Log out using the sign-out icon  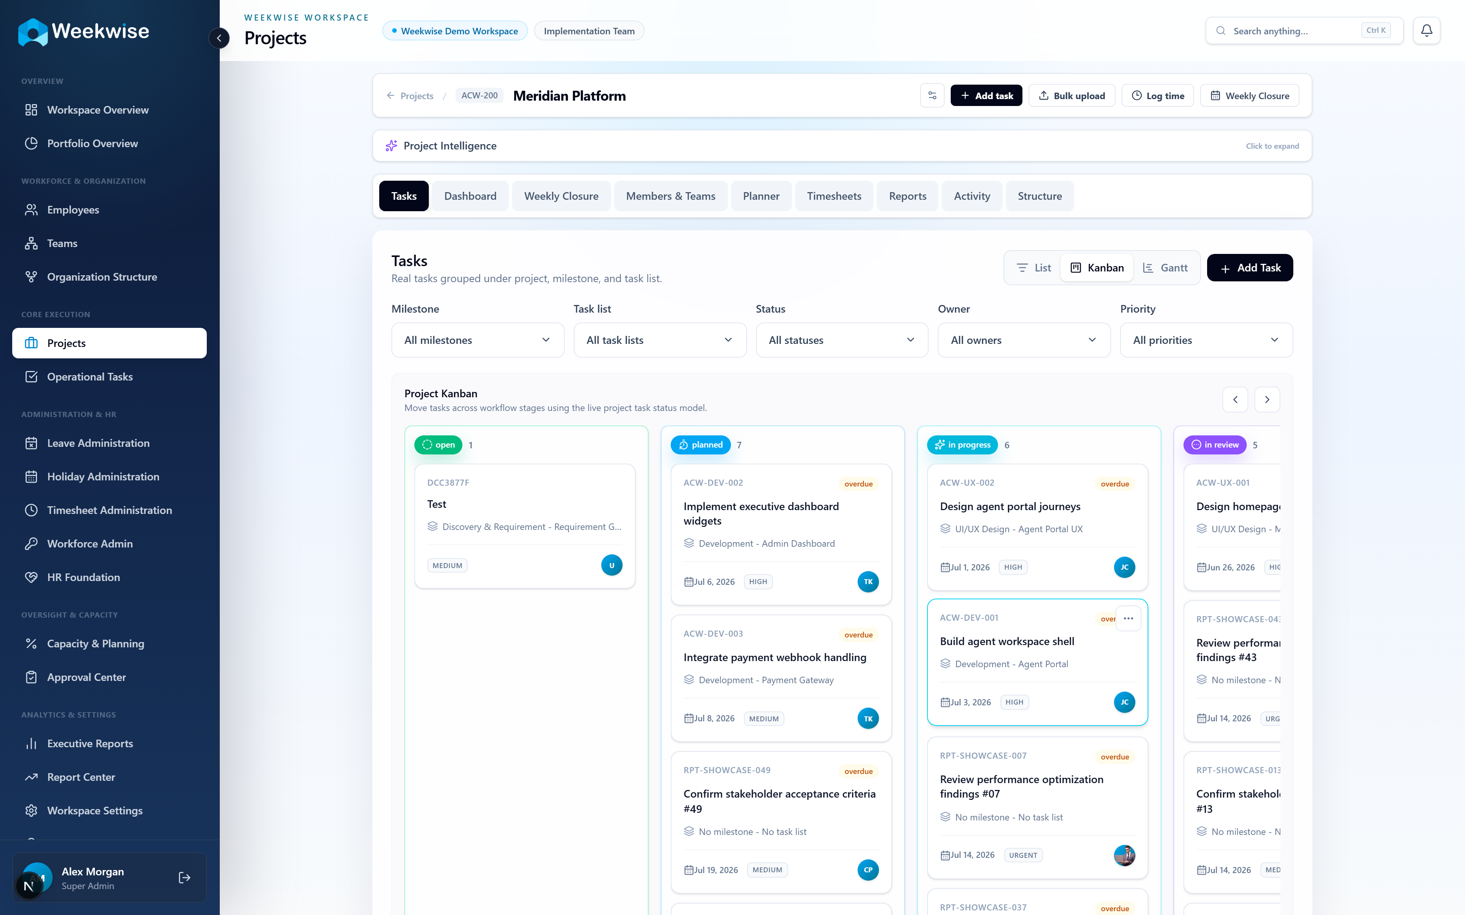pyautogui.click(x=185, y=878)
